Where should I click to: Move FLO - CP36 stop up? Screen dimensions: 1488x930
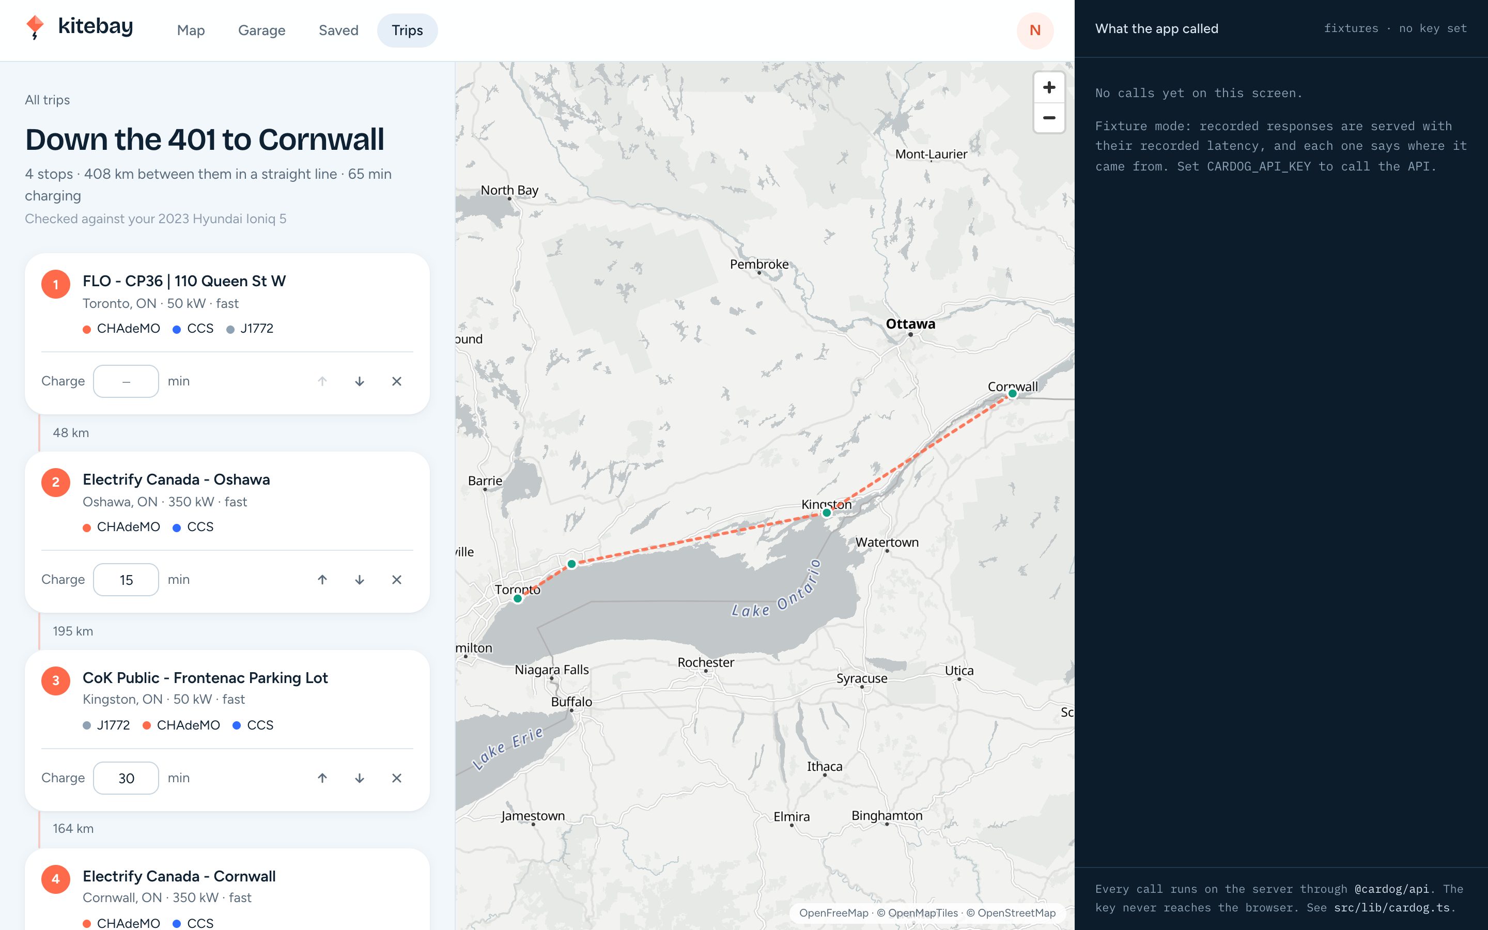322,381
